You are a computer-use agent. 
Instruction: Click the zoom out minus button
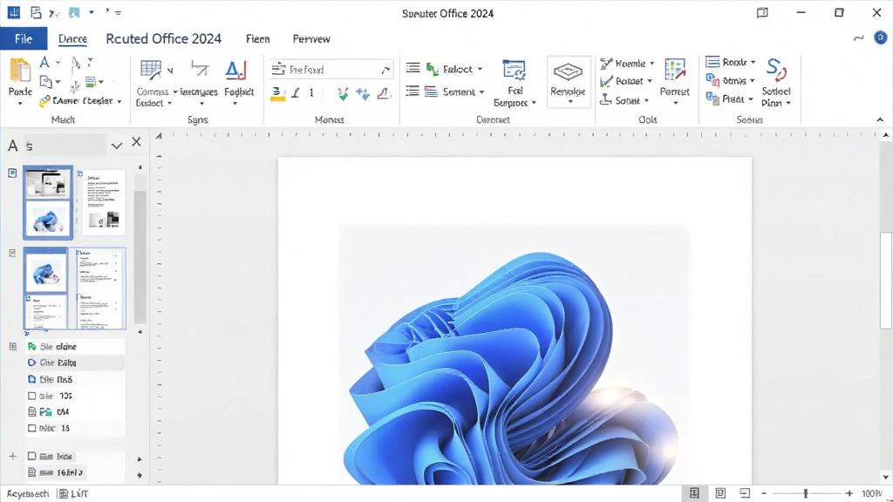point(764,493)
